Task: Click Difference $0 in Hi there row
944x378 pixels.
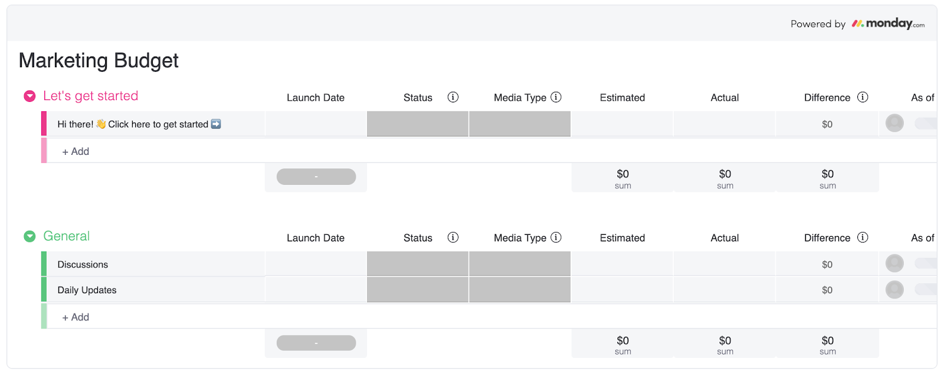Action: 827,124
